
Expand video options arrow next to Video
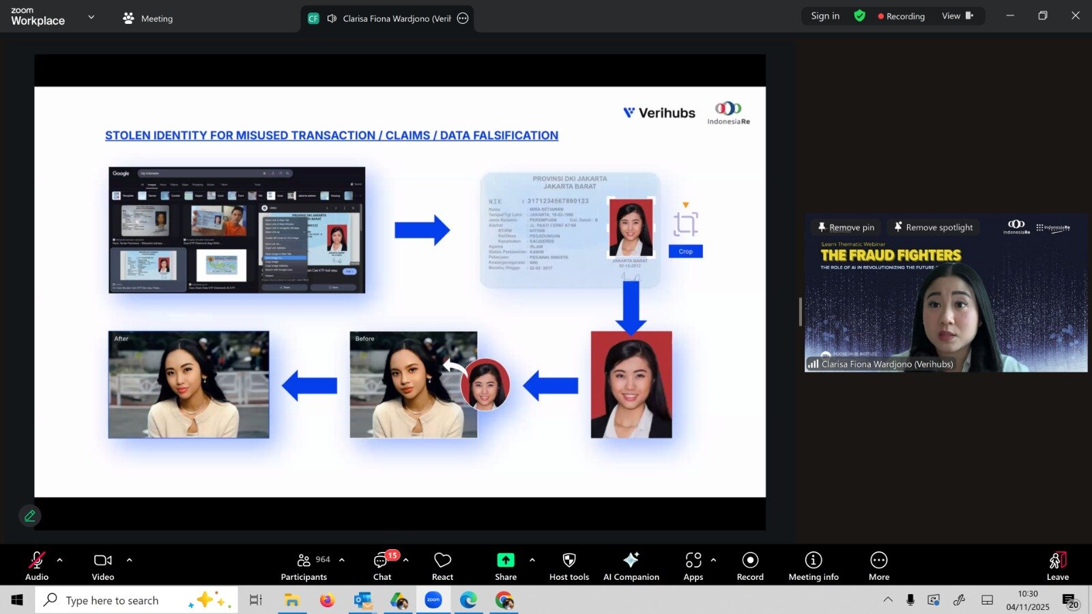coord(129,560)
